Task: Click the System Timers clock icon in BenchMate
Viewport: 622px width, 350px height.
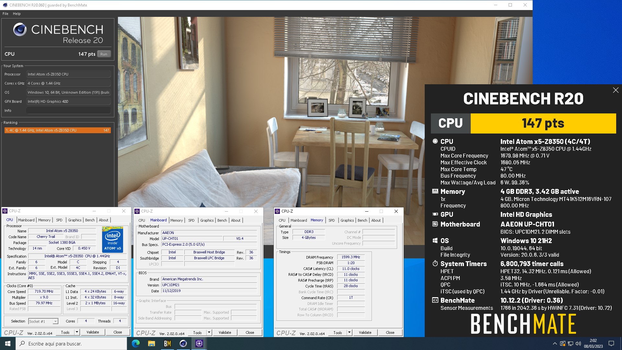Action: (435, 263)
